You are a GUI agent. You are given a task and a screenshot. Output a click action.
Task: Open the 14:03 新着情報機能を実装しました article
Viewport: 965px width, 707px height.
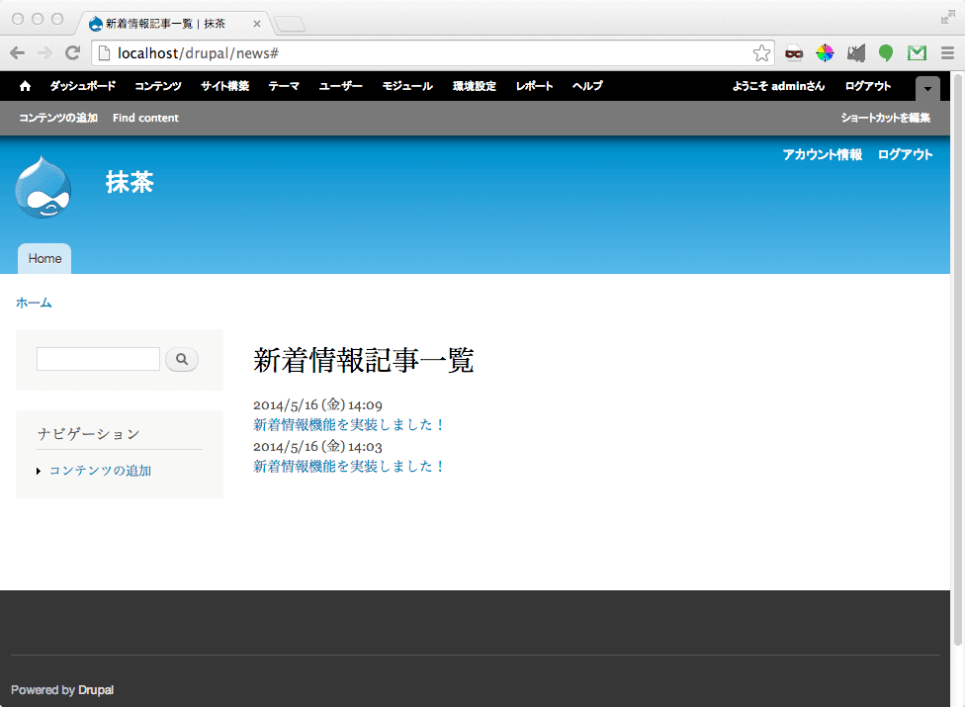pos(348,467)
